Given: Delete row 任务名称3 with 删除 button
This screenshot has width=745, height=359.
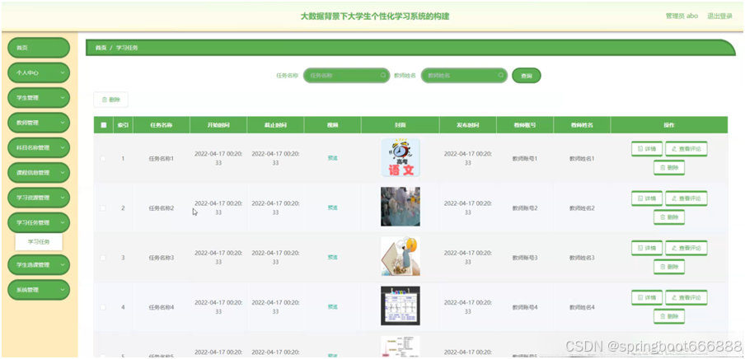Looking at the screenshot, I should (x=669, y=267).
